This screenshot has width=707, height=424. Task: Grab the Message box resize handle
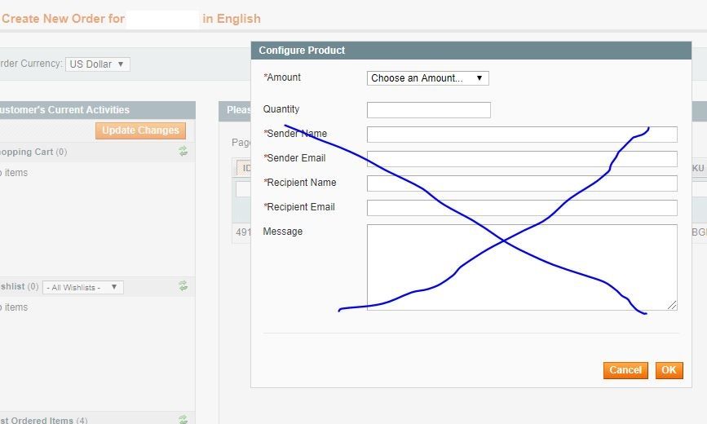coord(673,306)
